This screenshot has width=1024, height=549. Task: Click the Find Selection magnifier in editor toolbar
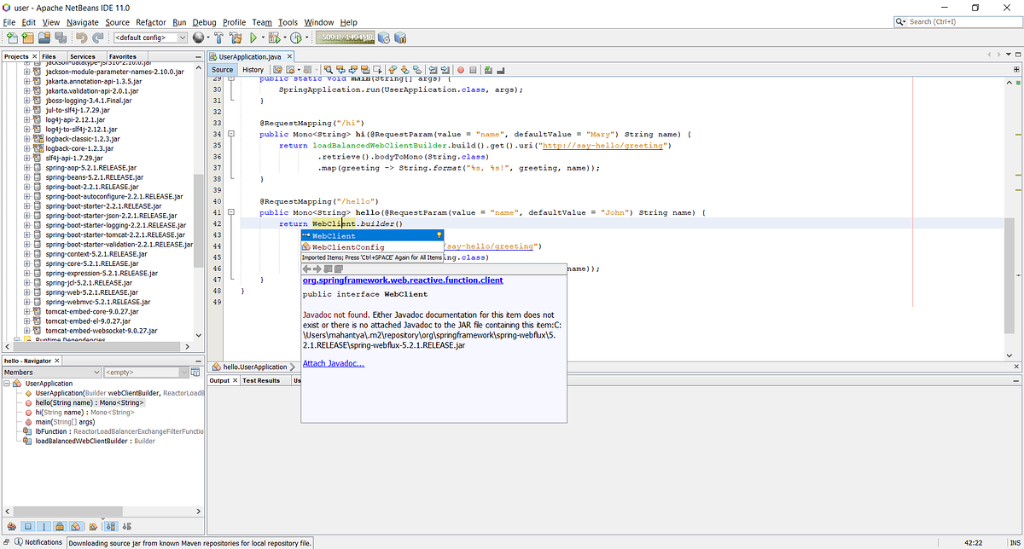[x=329, y=69]
